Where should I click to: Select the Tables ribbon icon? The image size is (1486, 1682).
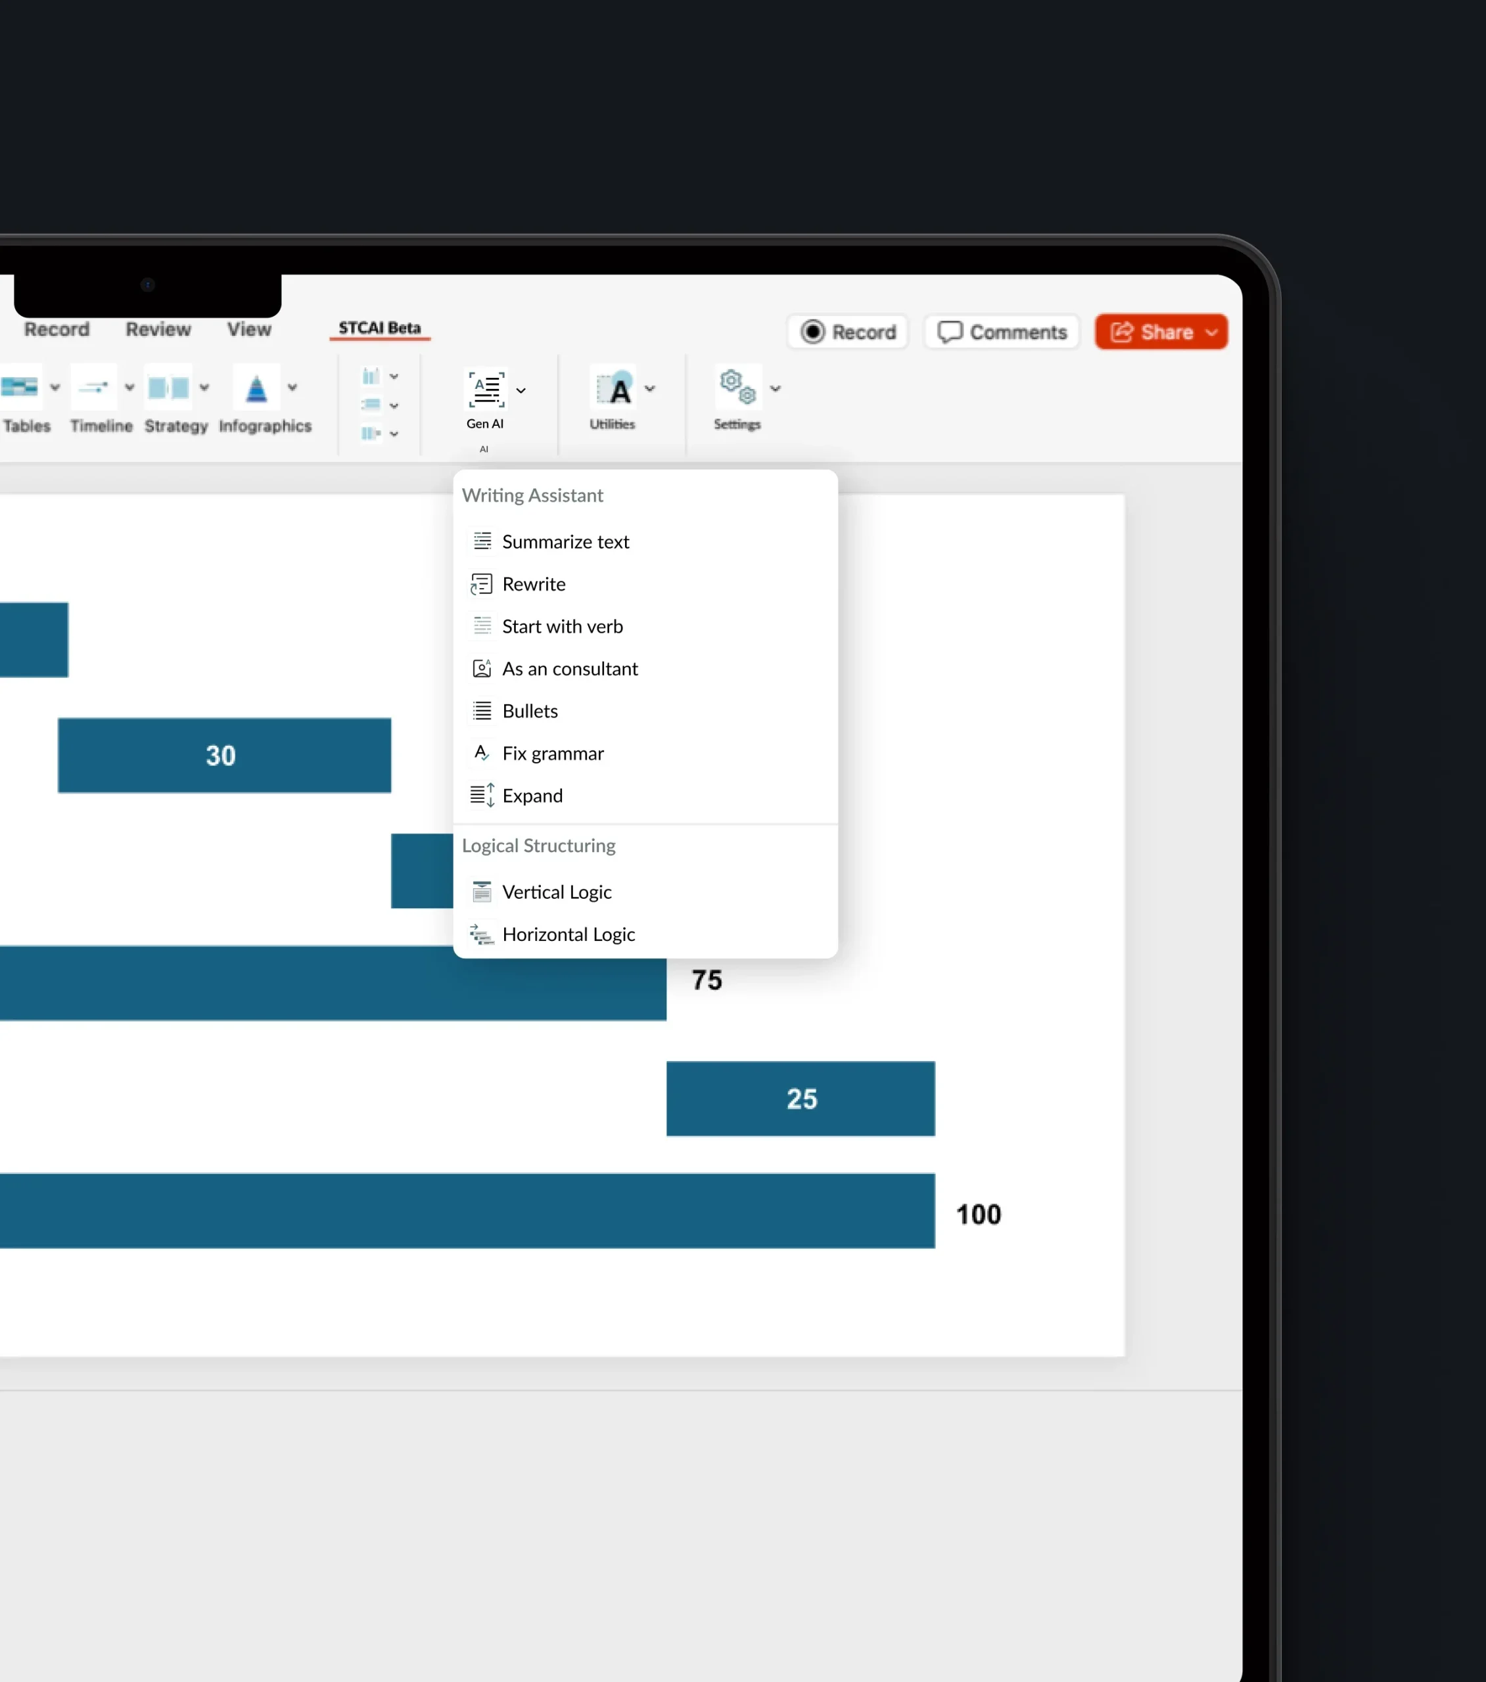pos(20,387)
